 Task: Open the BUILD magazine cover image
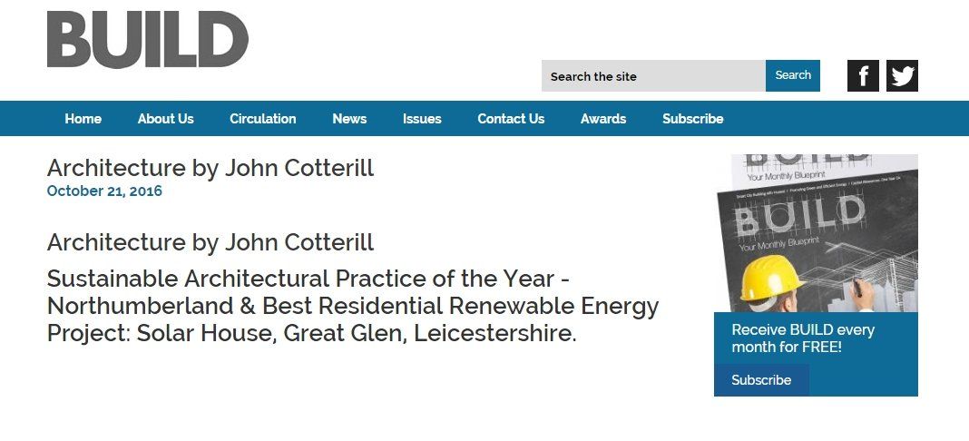(816, 233)
